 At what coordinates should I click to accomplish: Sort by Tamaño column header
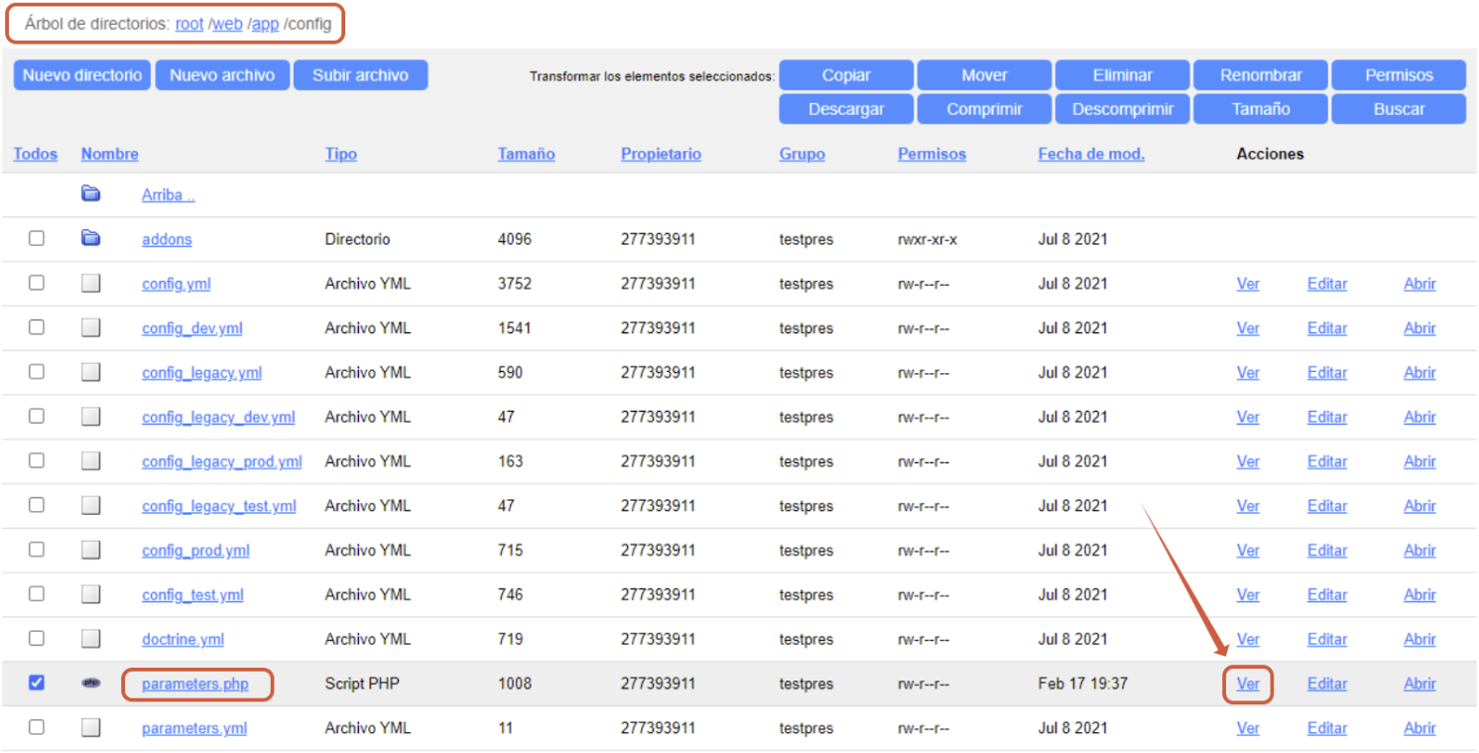tap(527, 154)
